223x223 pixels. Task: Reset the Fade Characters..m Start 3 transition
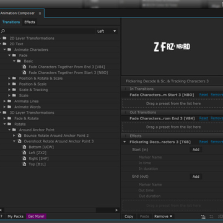[x=204, y=95]
